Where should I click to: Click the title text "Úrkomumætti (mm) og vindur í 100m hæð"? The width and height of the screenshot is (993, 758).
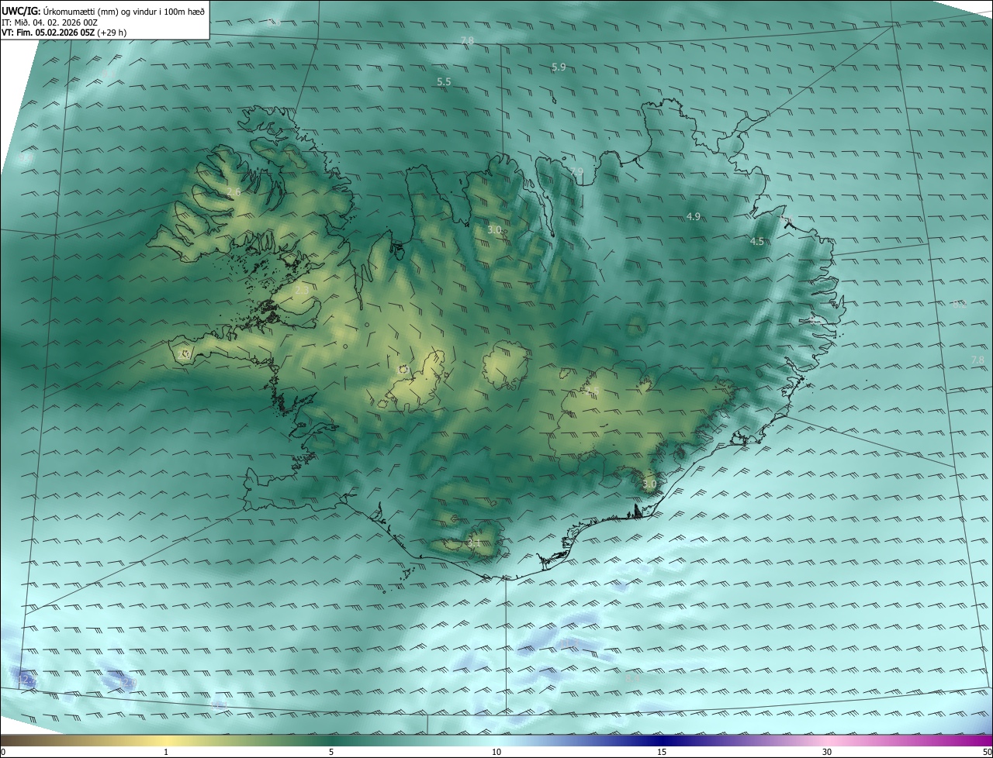124,10
